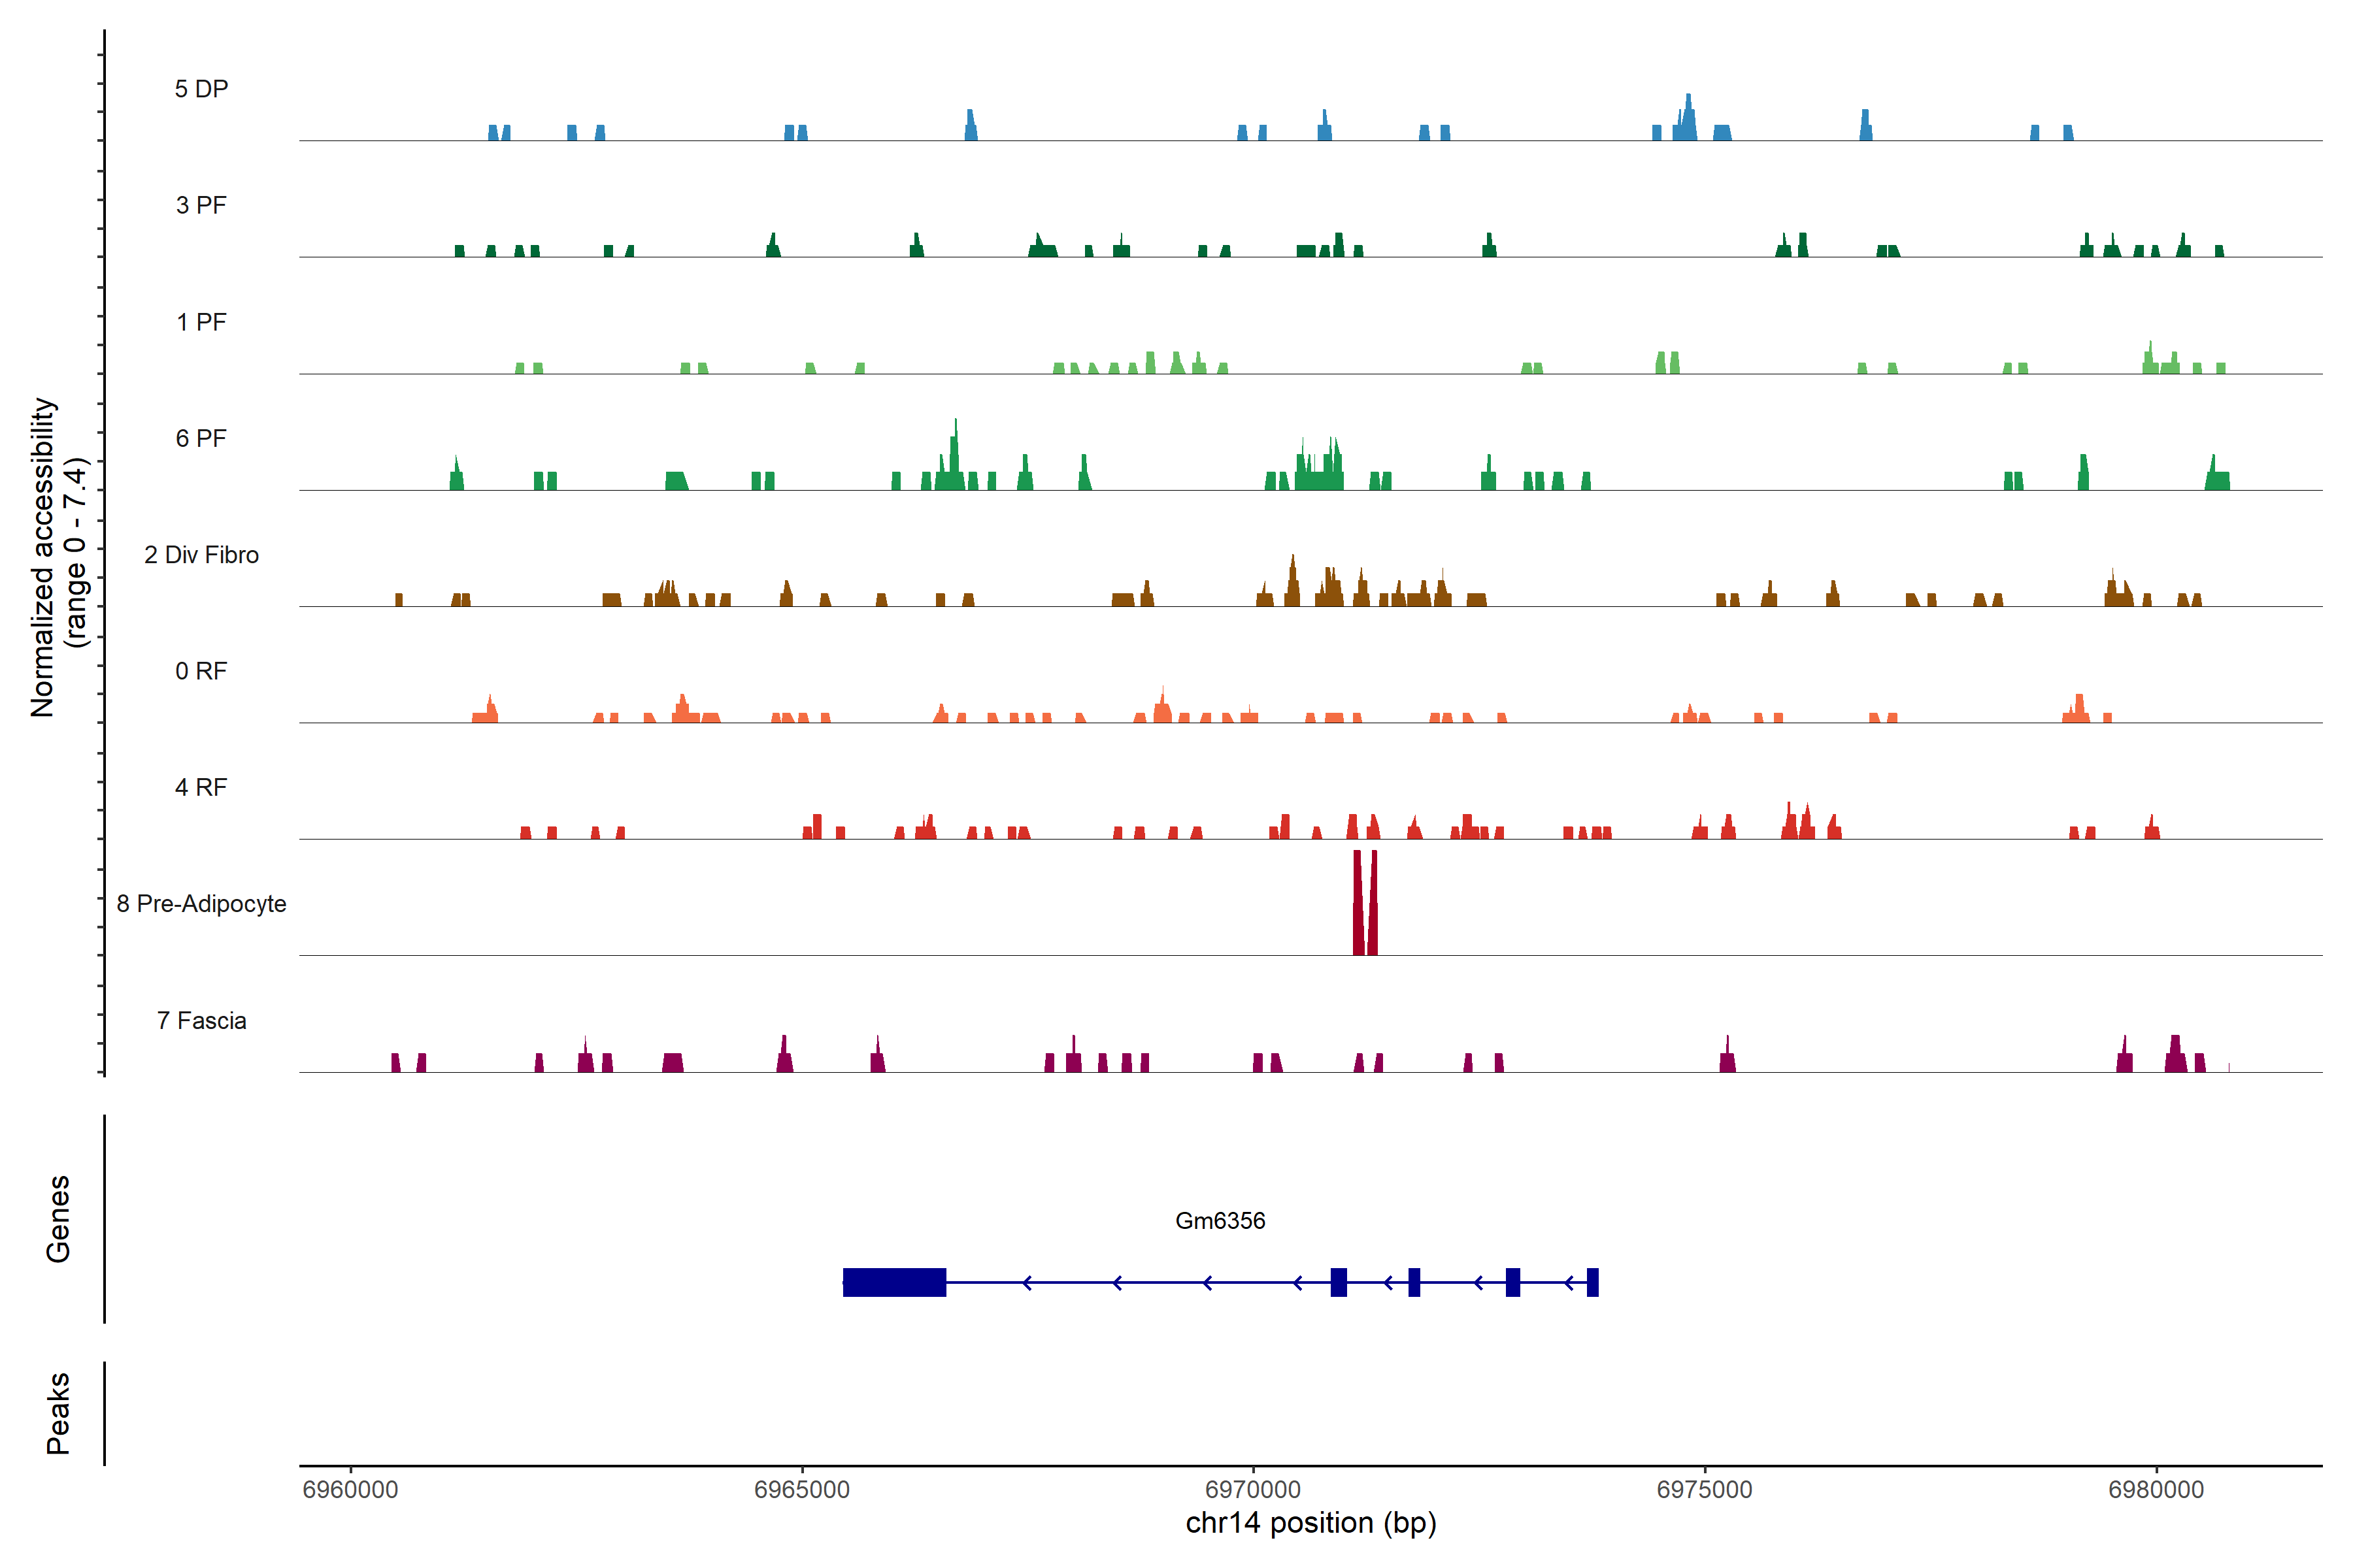Click the 4 RF track label
This screenshot has width=2353, height=1568.
pos(201,787)
